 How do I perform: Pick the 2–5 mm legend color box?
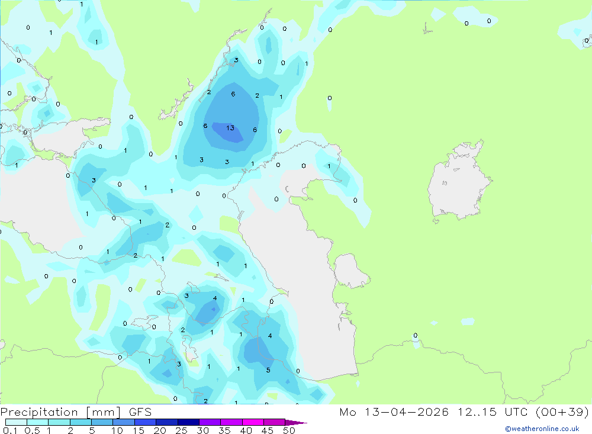tap(81, 422)
